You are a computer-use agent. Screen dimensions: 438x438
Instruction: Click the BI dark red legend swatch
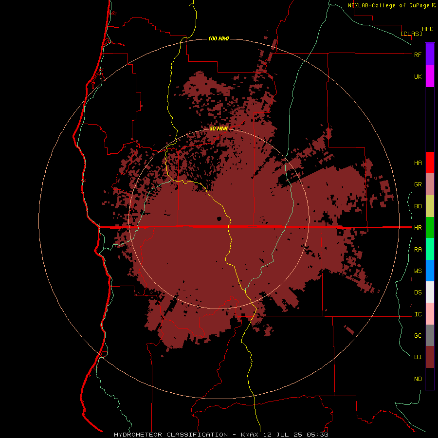click(x=430, y=357)
